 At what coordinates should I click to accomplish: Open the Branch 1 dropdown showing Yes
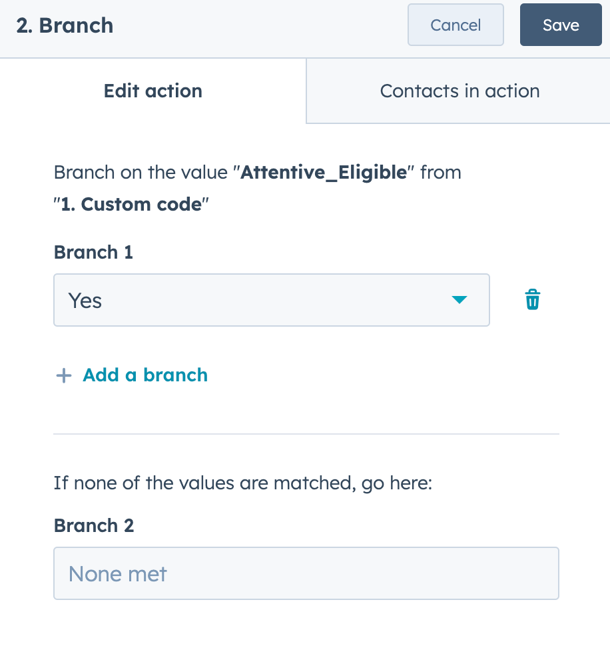(x=272, y=300)
